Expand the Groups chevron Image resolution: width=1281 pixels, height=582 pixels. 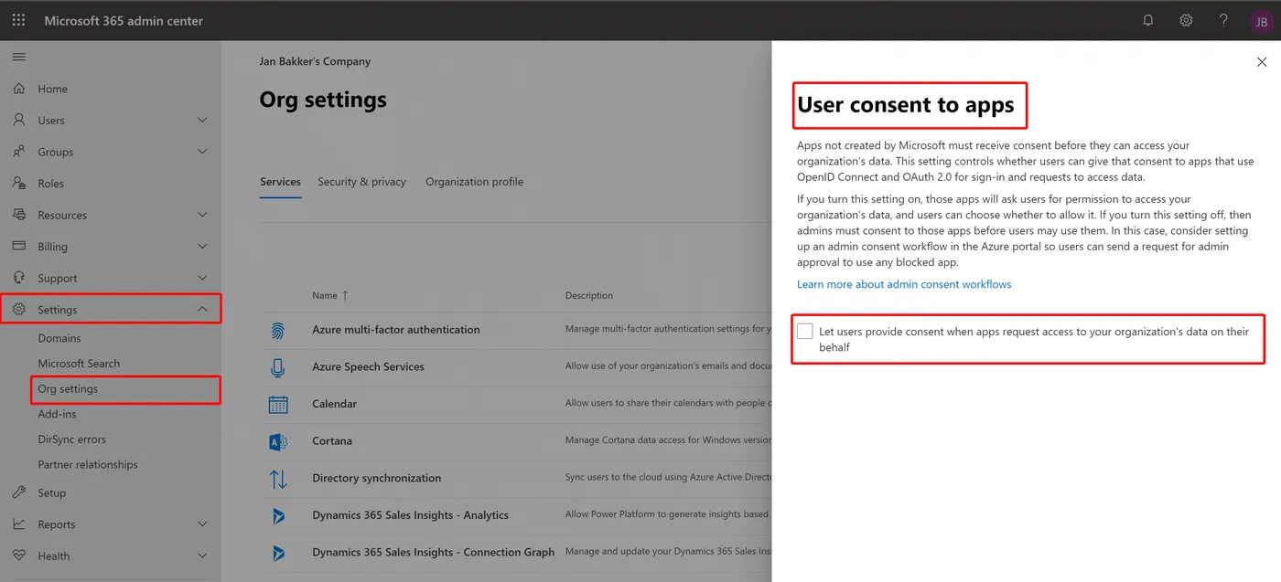tap(202, 152)
